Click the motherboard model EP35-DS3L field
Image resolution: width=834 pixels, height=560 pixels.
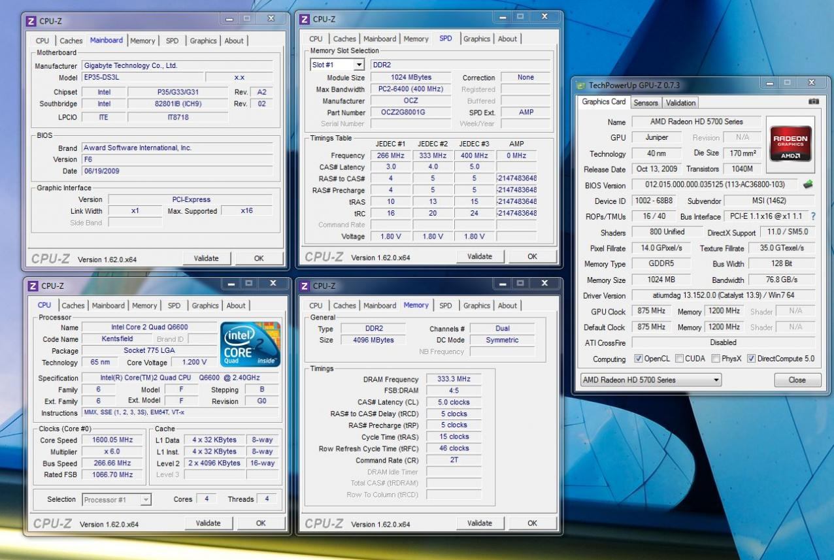pos(143,77)
